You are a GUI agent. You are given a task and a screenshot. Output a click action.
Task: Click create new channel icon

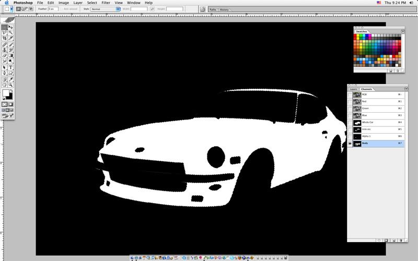(x=393, y=240)
